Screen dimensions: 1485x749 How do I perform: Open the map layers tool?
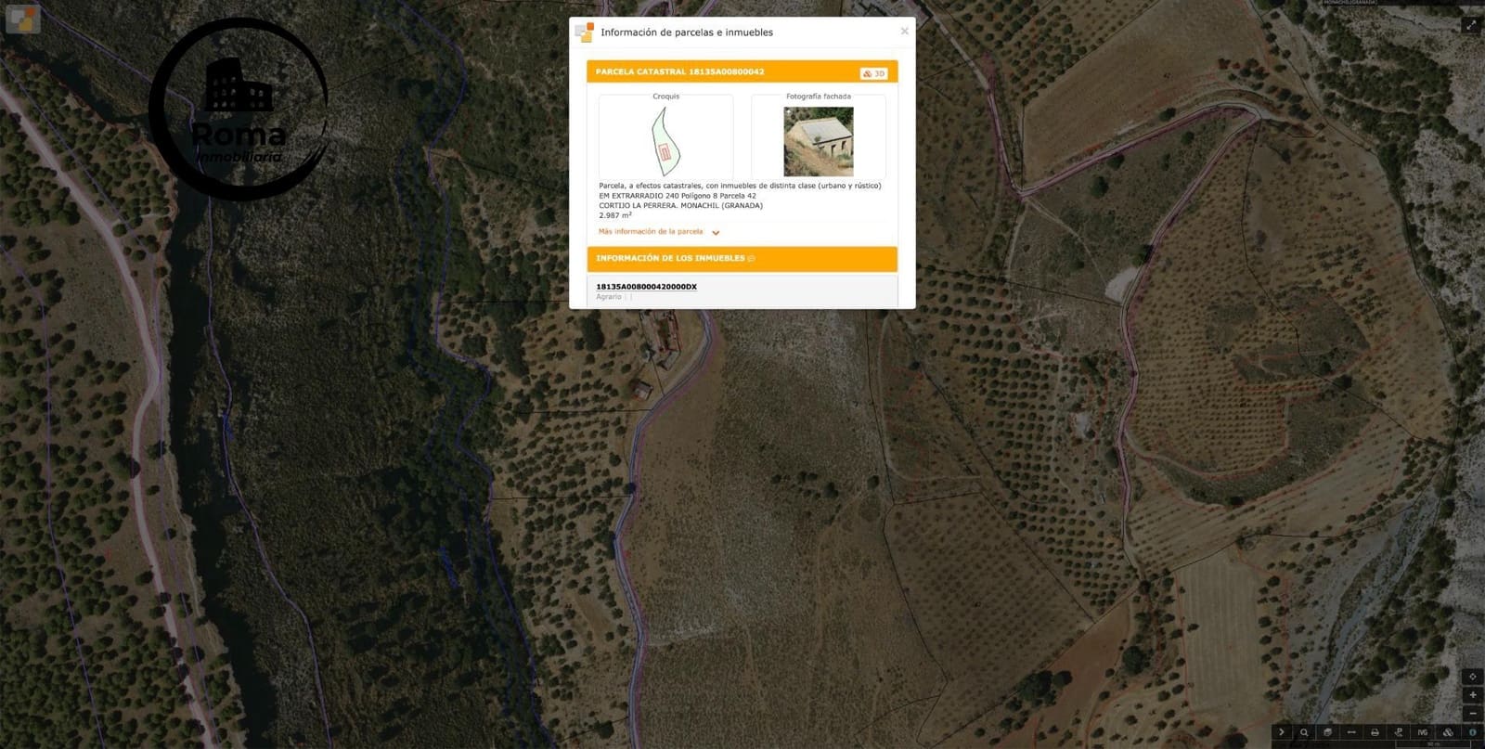(1328, 732)
